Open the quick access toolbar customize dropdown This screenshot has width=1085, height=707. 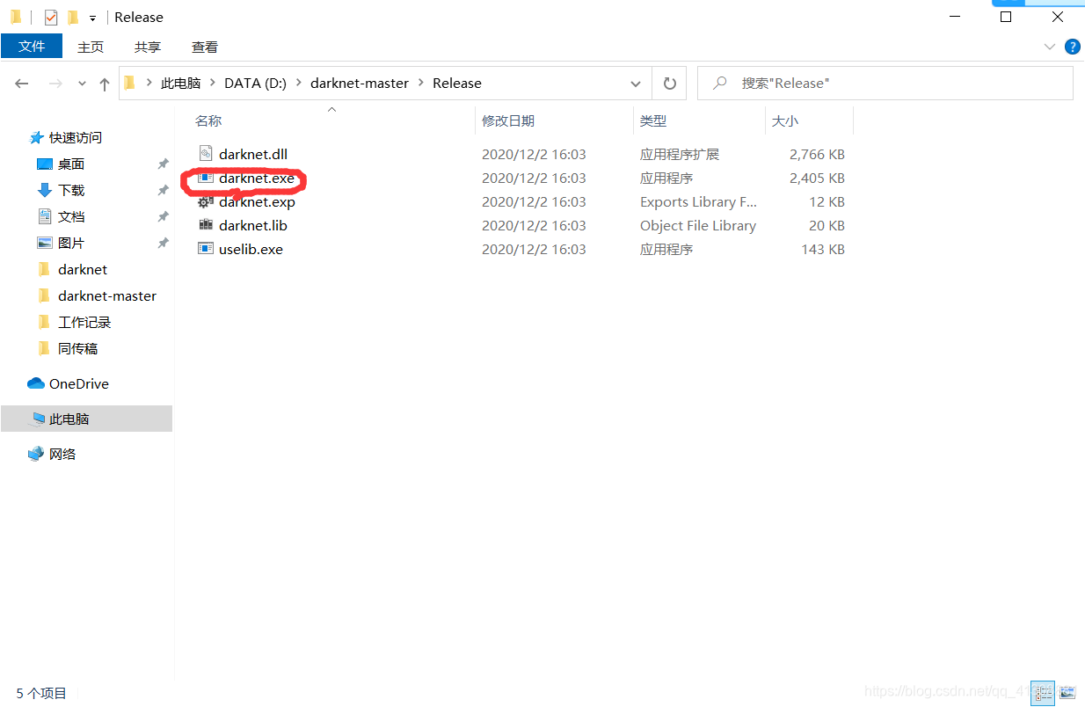pyautogui.click(x=92, y=18)
